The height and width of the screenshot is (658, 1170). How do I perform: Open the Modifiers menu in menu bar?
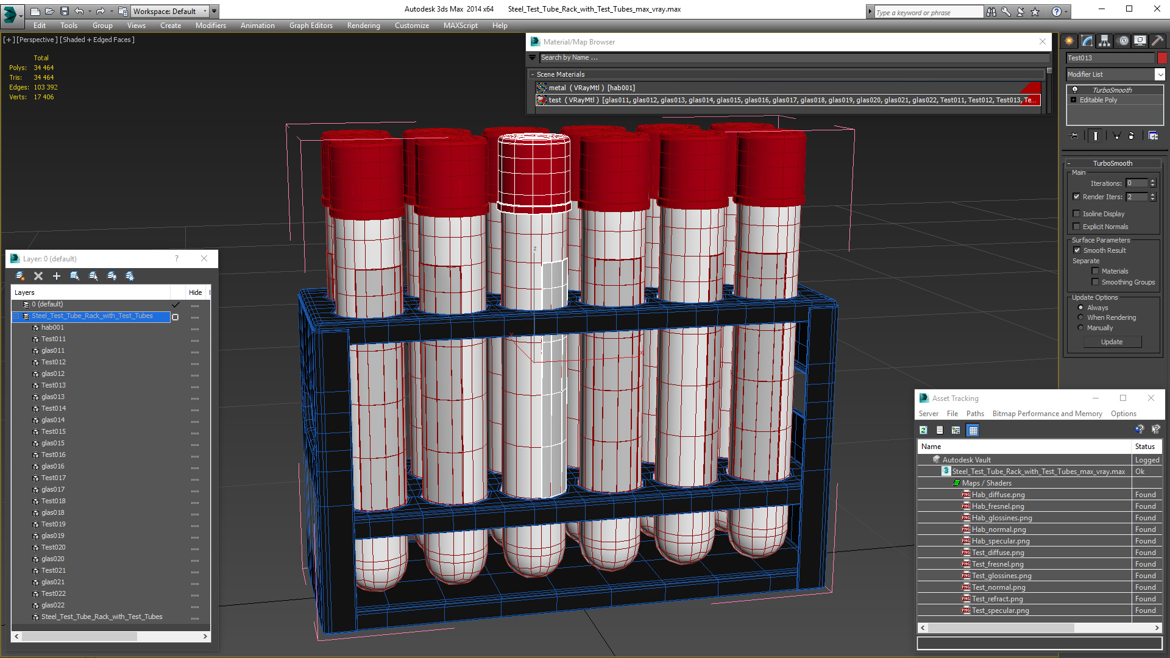point(208,26)
